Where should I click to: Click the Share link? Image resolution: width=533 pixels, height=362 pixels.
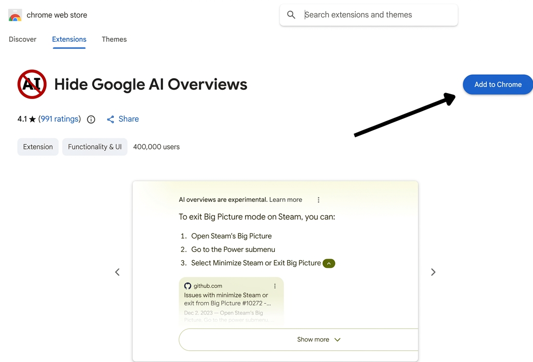(x=129, y=119)
